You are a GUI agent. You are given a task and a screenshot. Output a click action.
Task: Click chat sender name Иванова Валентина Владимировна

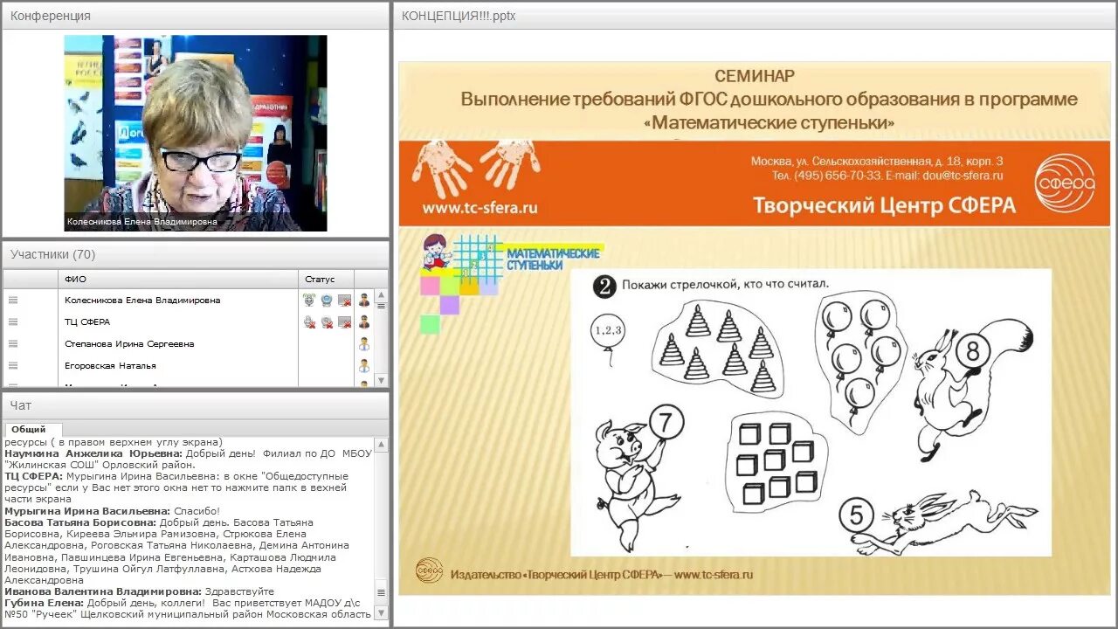103,591
